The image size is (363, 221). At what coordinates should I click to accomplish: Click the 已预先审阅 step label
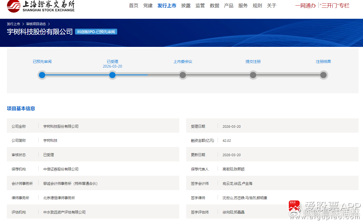click(42, 62)
